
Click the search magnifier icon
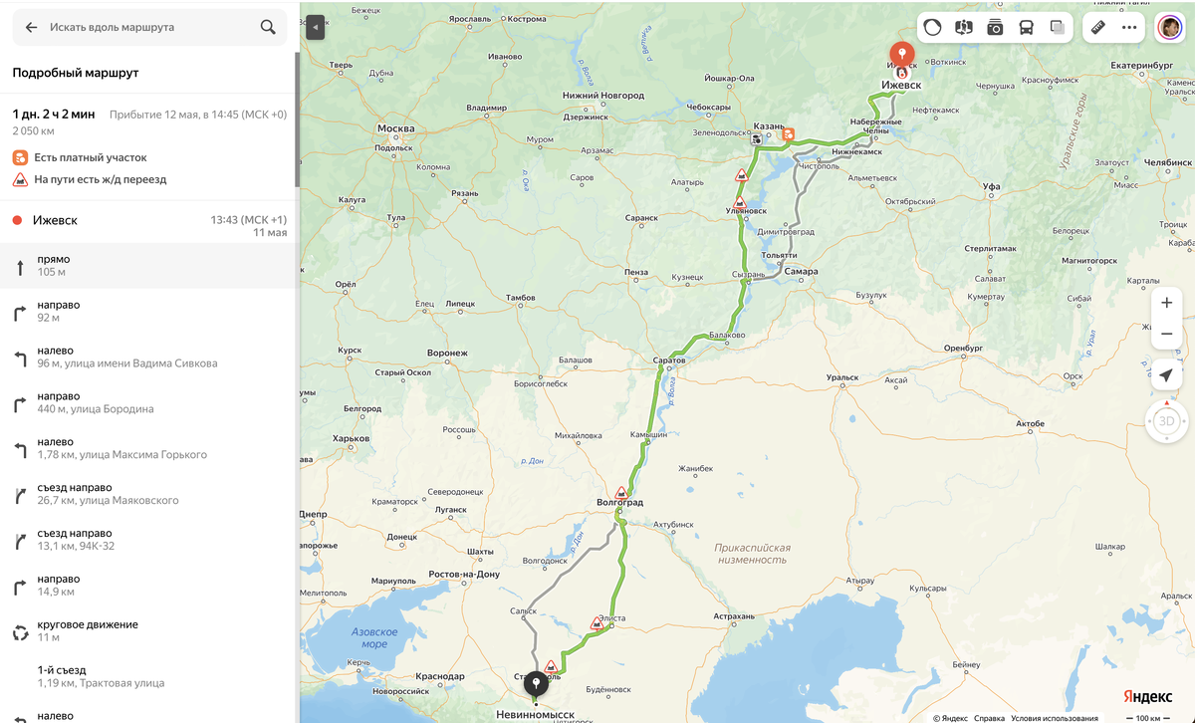(268, 28)
